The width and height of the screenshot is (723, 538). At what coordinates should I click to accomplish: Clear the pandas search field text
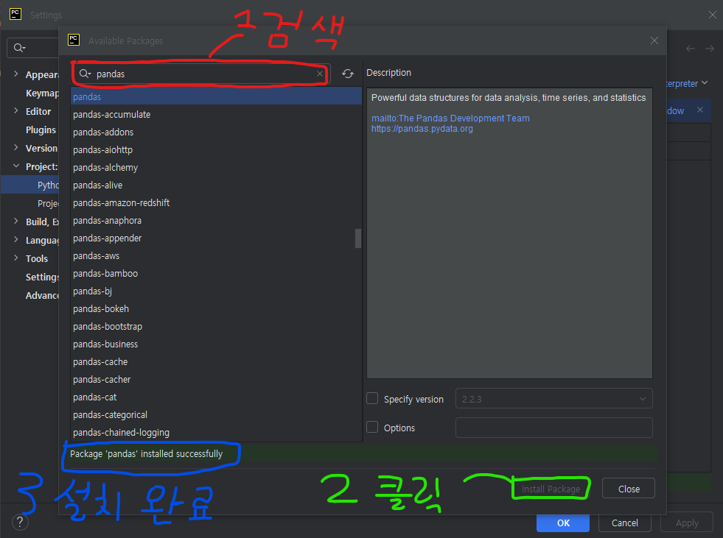click(x=320, y=74)
